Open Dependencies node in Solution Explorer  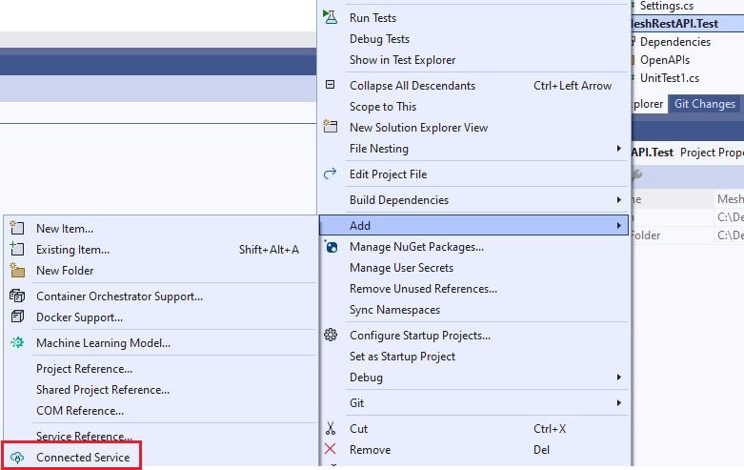674,42
